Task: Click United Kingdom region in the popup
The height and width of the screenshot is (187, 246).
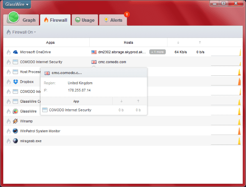Action: click(x=80, y=83)
